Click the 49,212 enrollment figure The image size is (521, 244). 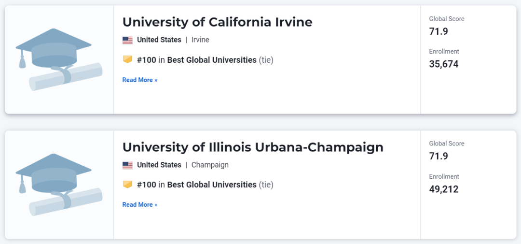point(444,189)
